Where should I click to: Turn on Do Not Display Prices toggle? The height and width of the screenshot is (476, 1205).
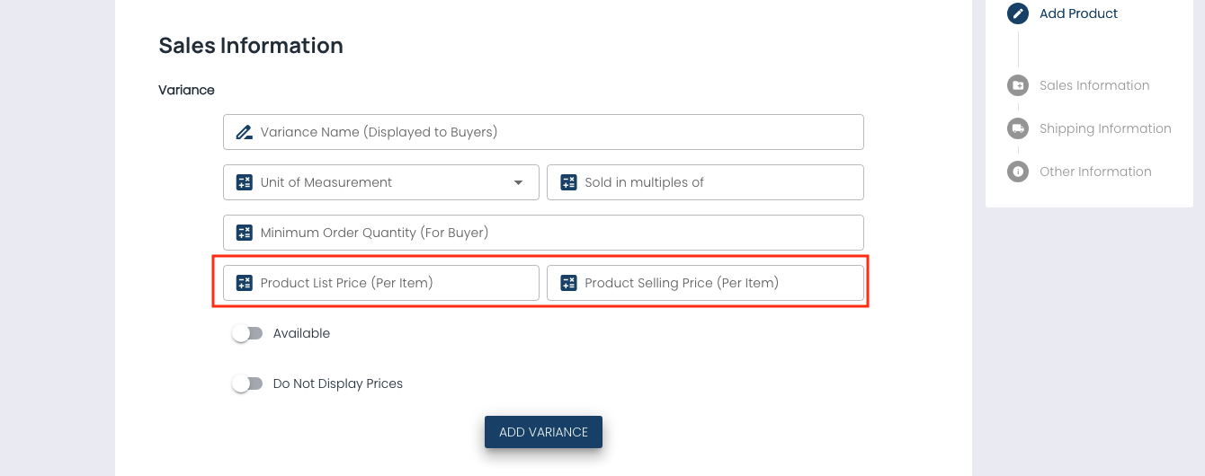coord(246,383)
